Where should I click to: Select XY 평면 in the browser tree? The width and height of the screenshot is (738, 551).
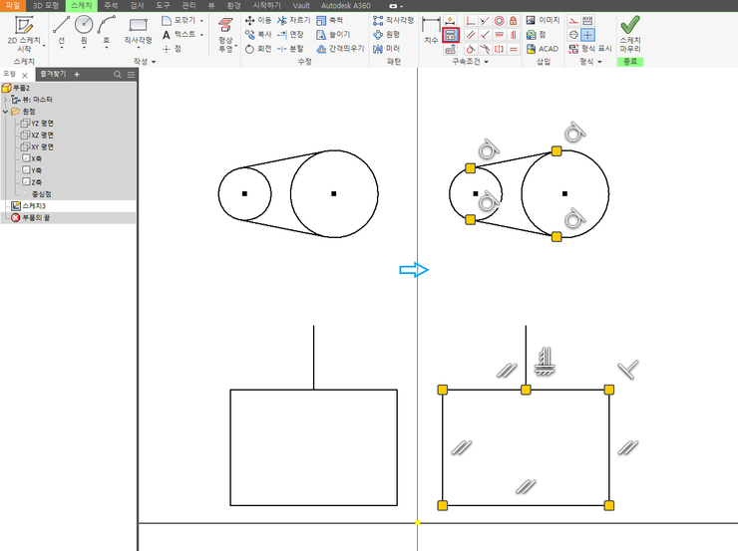pyautogui.click(x=42, y=146)
